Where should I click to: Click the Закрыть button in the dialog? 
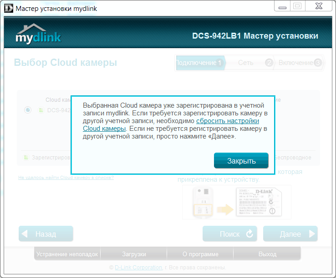tap(241, 161)
